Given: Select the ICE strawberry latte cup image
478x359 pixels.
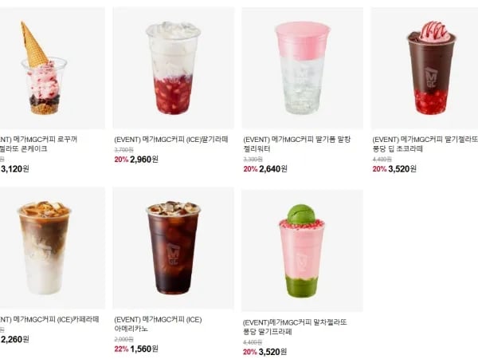Looking at the screenshot, I should [x=174, y=68].
